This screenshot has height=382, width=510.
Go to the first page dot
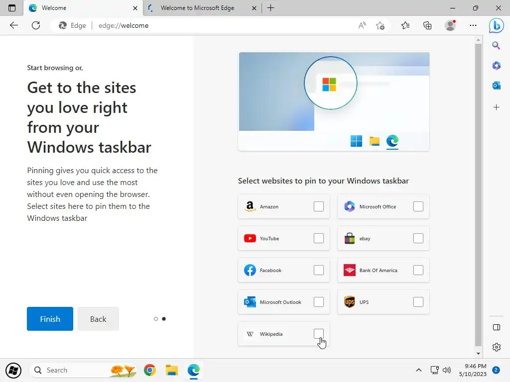(x=156, y=319)
